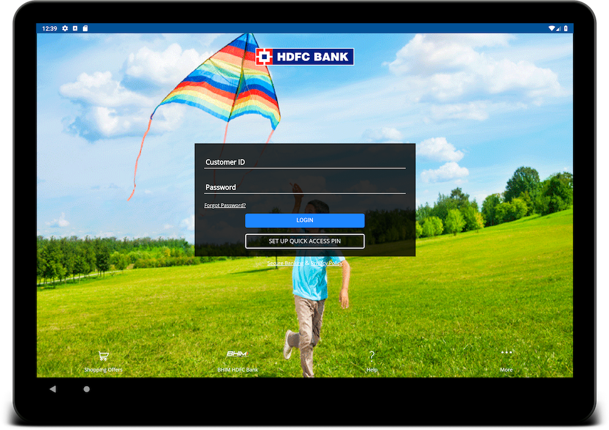Image resolution: width=609 pixels, height=430 pixels.
Task: Click the blue LOGIN button
Action: pos(304,220)
